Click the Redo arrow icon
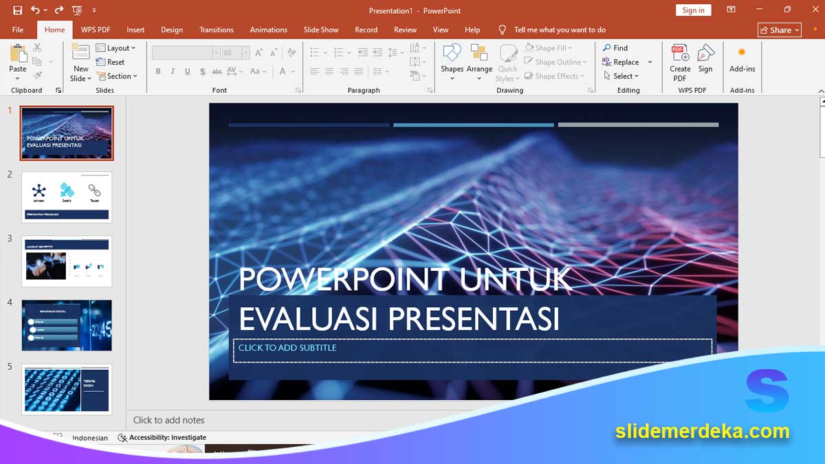Image resolution: width=825 pixels, height=464 pixels. [58, 10]
